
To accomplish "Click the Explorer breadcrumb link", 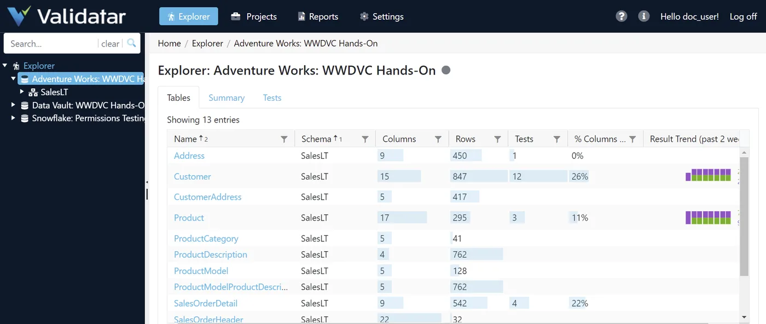I will (x=207, y=43).
